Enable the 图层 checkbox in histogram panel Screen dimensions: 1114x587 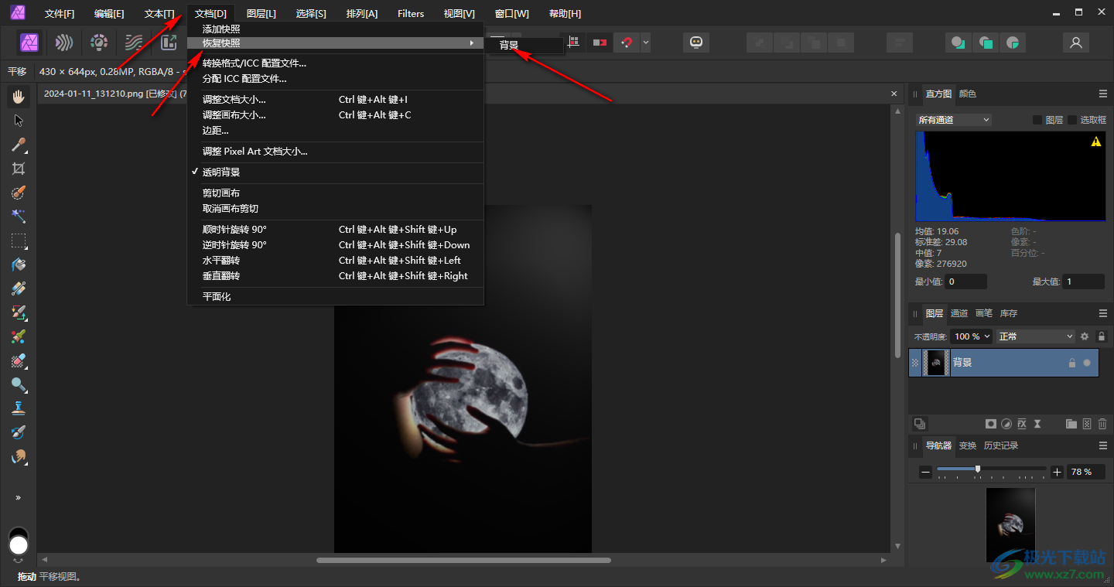point(1037,120)
